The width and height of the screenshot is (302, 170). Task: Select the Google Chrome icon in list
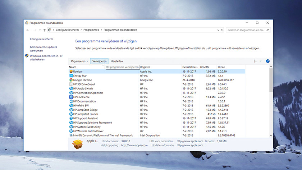[71, 80]
